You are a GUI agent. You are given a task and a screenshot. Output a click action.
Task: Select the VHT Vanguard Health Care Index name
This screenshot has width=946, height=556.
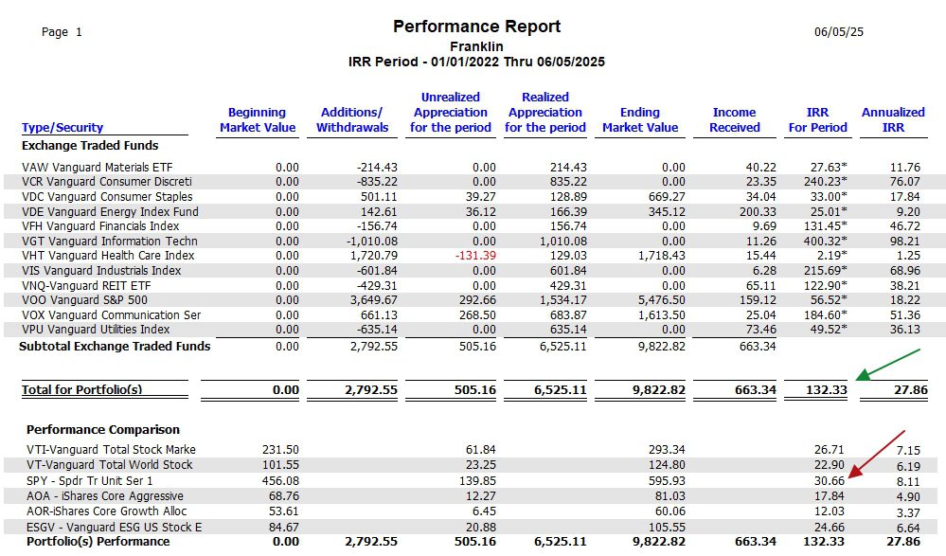(x=108, y=256)
